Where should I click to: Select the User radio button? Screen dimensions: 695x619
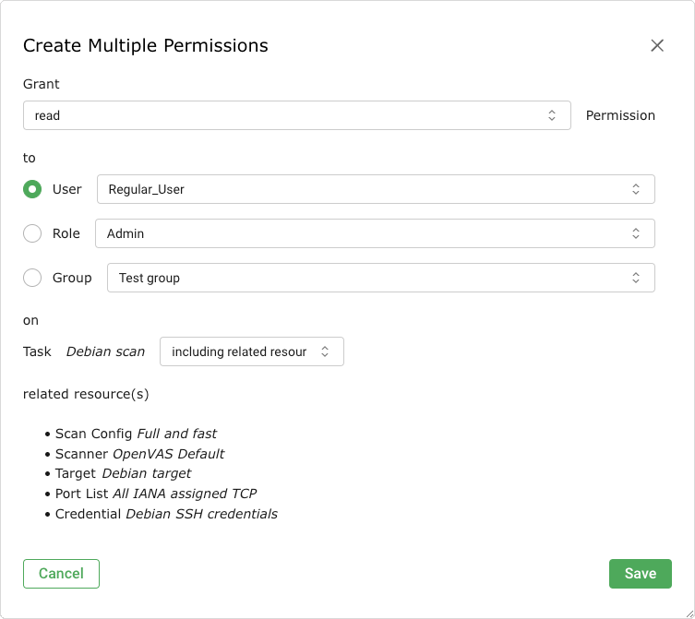point(32,189)
